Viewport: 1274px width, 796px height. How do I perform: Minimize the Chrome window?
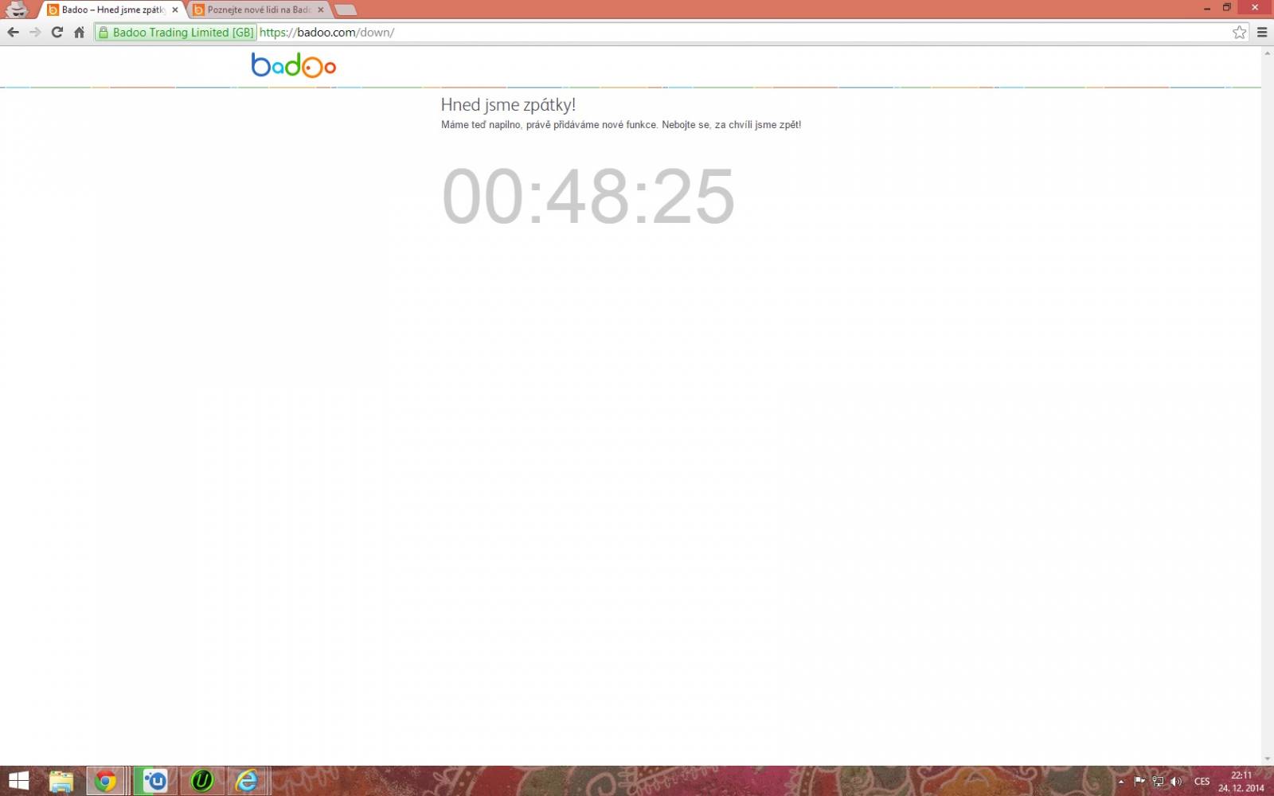(1206, 7)
